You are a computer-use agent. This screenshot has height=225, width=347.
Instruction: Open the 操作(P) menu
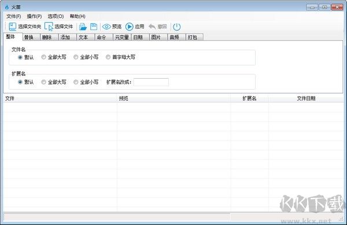[34, 16]
